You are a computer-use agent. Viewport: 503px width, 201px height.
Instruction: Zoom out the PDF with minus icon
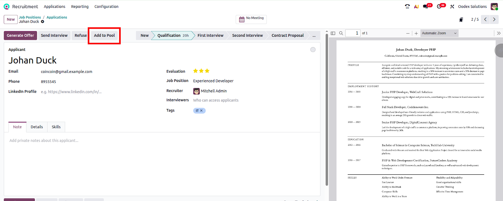point(408,33)
